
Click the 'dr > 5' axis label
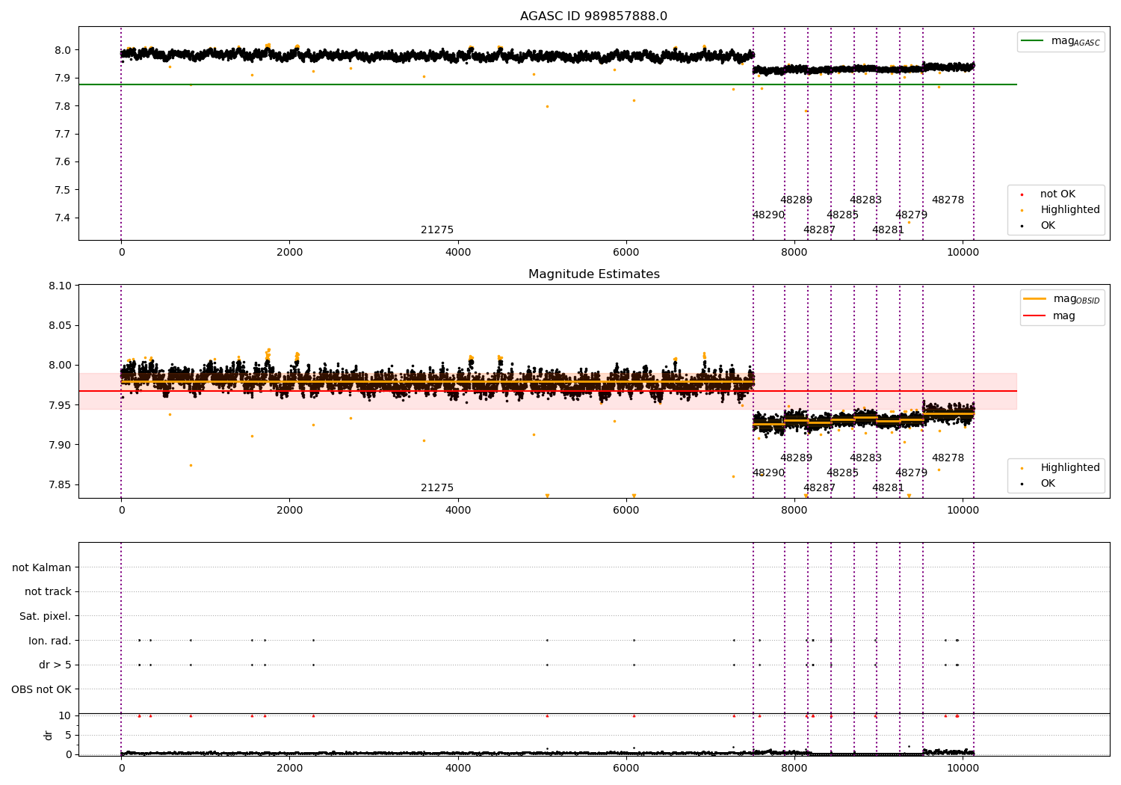point(55,665)
